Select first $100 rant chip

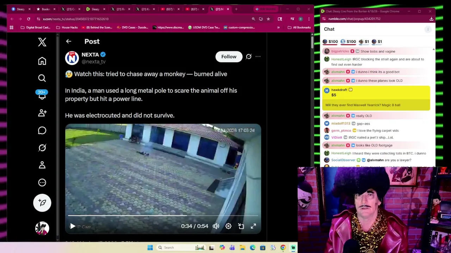330,42
